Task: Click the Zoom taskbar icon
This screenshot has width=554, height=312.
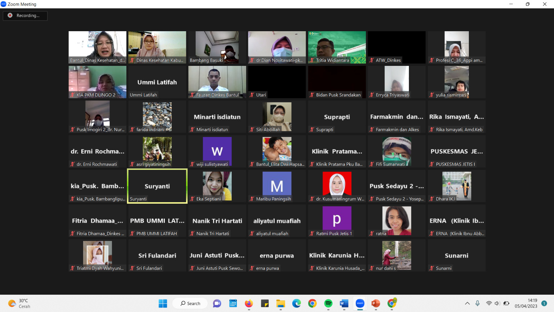Action: coord(360,304)
